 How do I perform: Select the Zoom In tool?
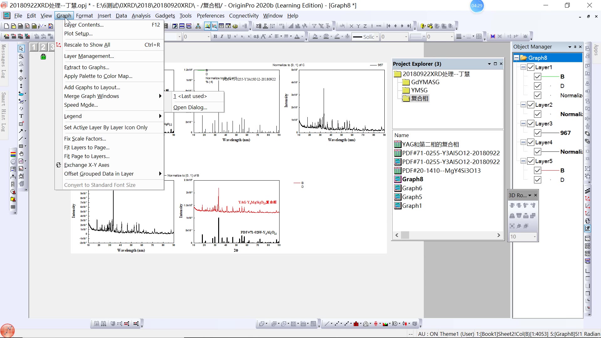(21, 56)
